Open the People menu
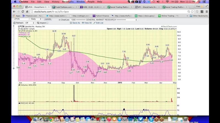The height and width of the screenshot is (123, 220). 91,2
